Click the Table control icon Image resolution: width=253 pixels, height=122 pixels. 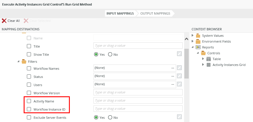tap(209, 59)
